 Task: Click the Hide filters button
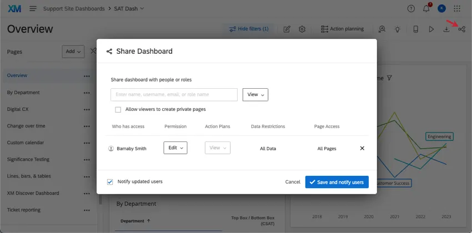click(248, 29)
